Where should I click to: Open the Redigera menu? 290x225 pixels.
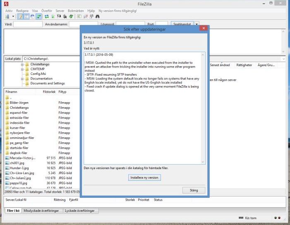(x=22, y=11)
